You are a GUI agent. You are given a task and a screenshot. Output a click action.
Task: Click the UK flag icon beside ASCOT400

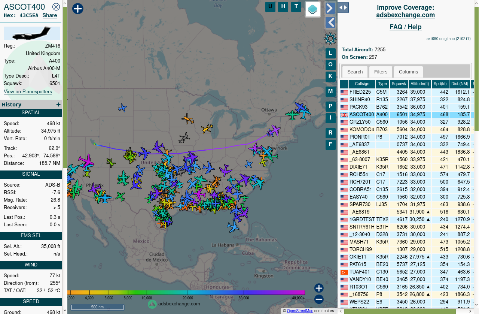(344, 115)
